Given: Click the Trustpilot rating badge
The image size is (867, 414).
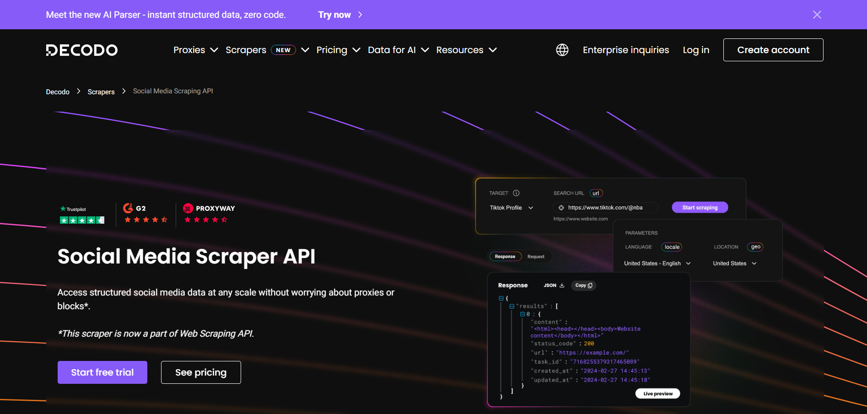Looking at the screenshot, I should click(82, 215).
